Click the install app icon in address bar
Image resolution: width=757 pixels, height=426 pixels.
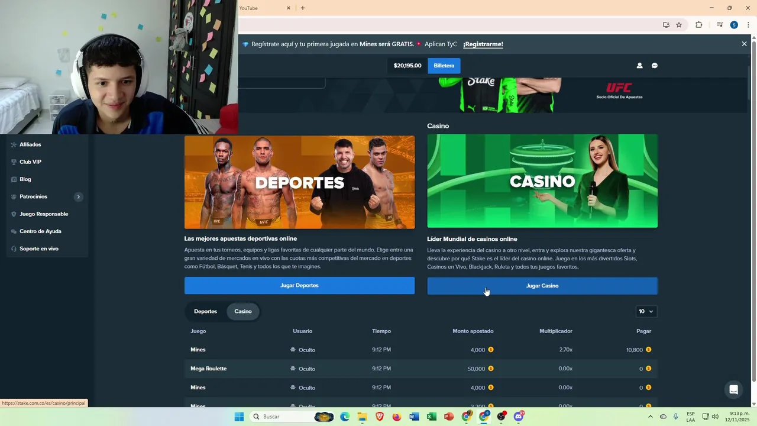pyautogui.click(x=666, y=25)
